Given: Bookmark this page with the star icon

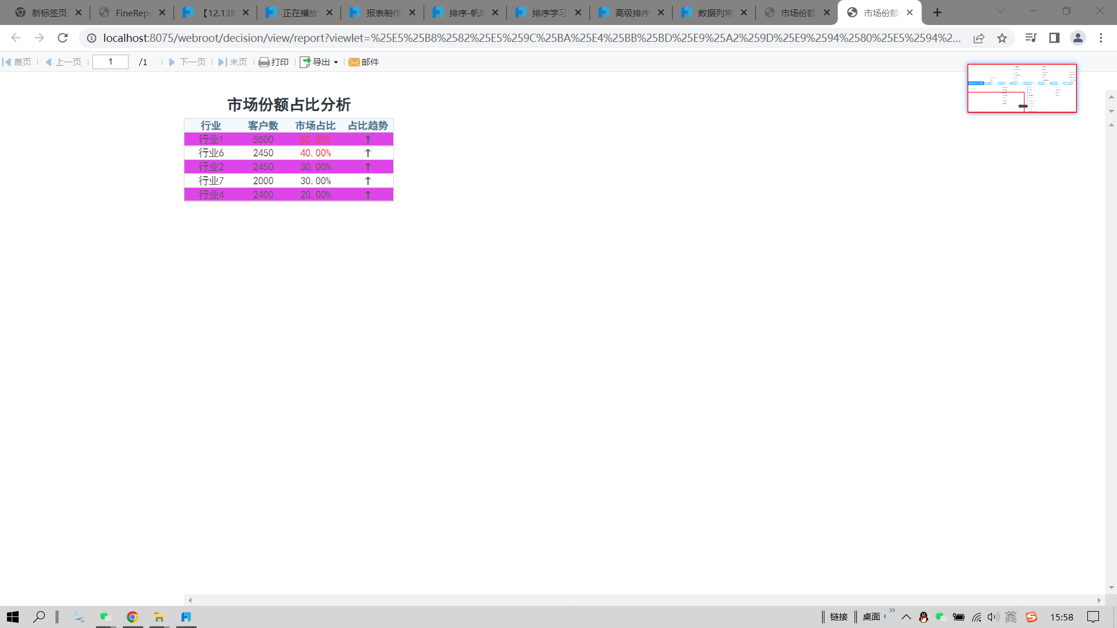Looking at the screenshot, I should pos(1002,38).
